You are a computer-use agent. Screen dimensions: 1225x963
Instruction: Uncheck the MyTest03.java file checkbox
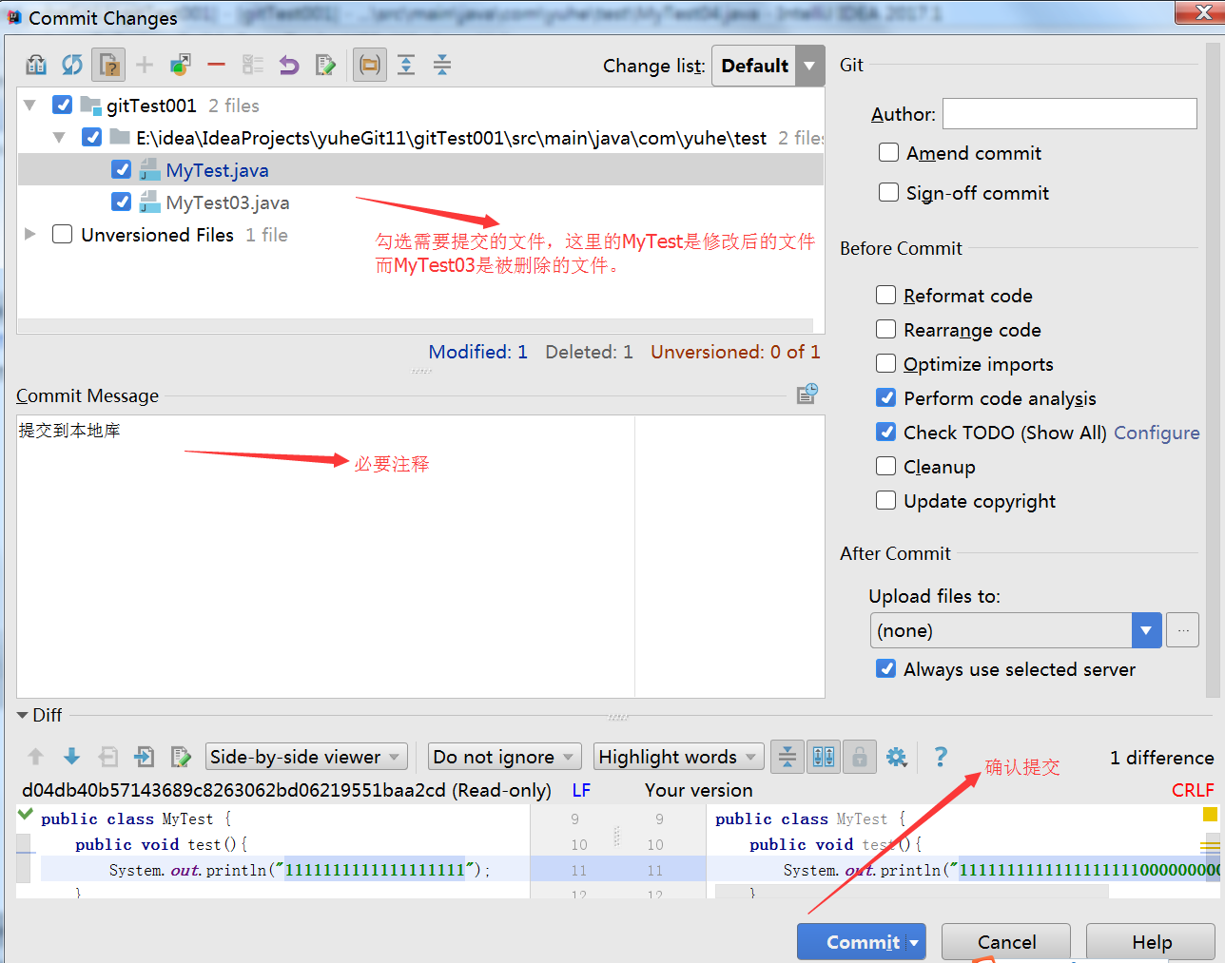[x=121, y=202]
